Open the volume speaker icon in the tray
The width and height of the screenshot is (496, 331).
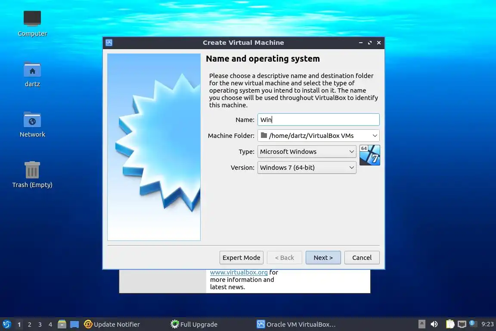click(x=434, y=324)
